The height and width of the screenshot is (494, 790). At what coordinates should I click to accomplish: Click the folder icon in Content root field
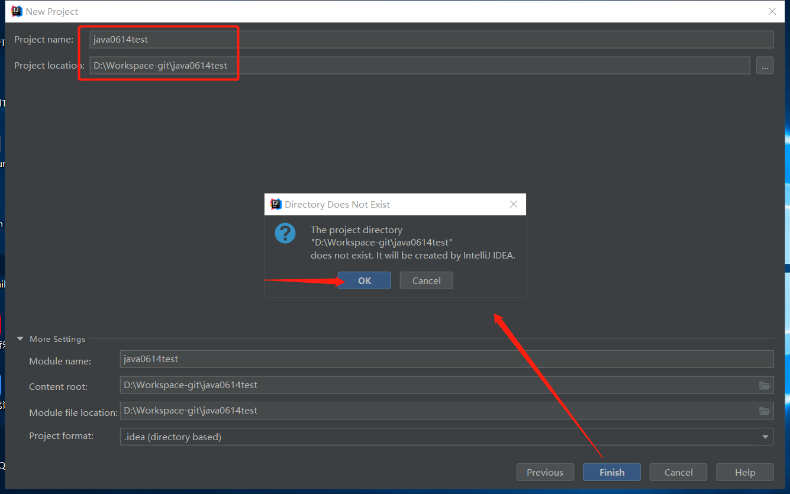[765, 385]
